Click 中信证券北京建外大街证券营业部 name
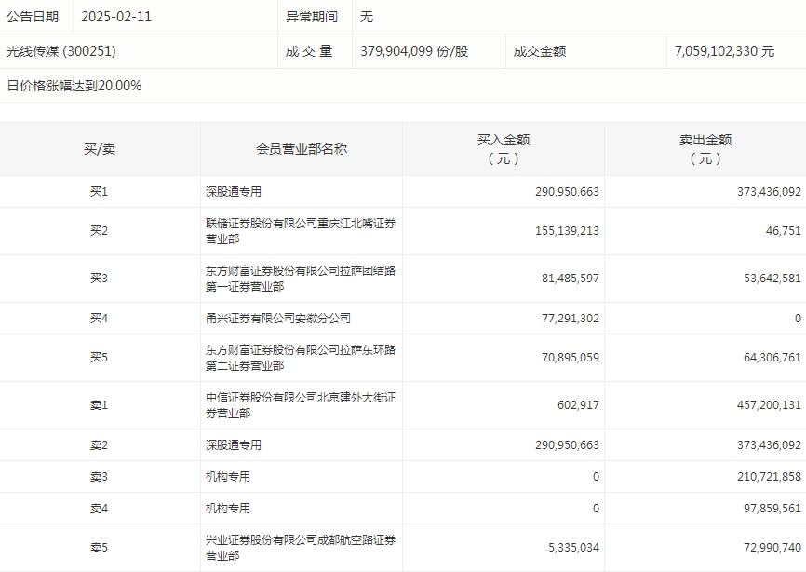This screenshot has width=806, height=572. [x=301, y=405]
